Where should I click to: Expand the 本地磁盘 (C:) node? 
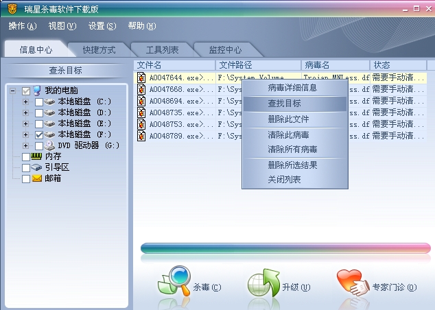click(25, 102)
